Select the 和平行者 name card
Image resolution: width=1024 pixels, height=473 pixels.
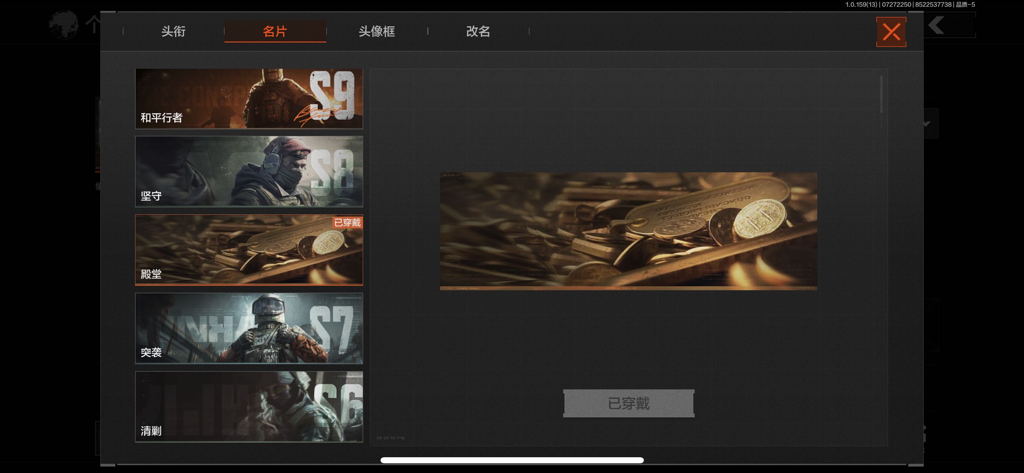[x=249, y=98]
